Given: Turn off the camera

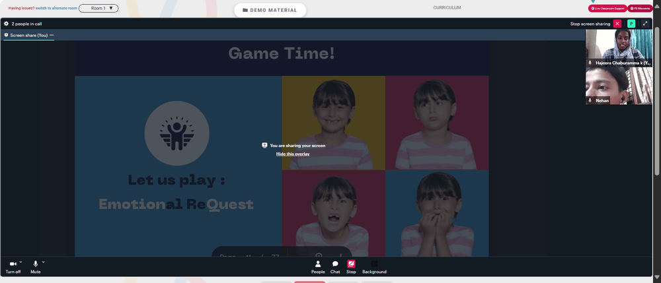Looking at the screenshot, I should click(13, 267).
